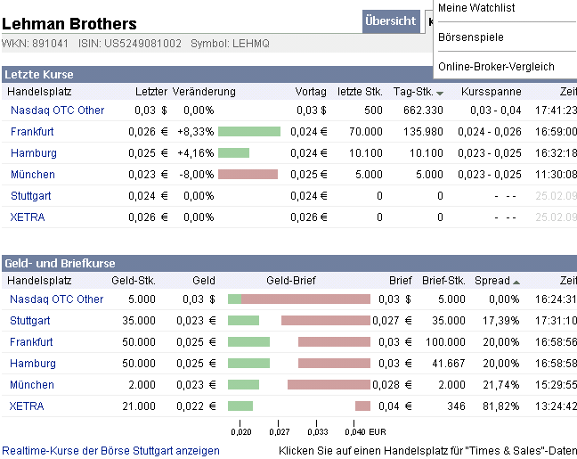This screenshot has height=459, width=577.
Task: Click Frankfurt link in Letzte Kurse table
Action: [x=32, y=132]
